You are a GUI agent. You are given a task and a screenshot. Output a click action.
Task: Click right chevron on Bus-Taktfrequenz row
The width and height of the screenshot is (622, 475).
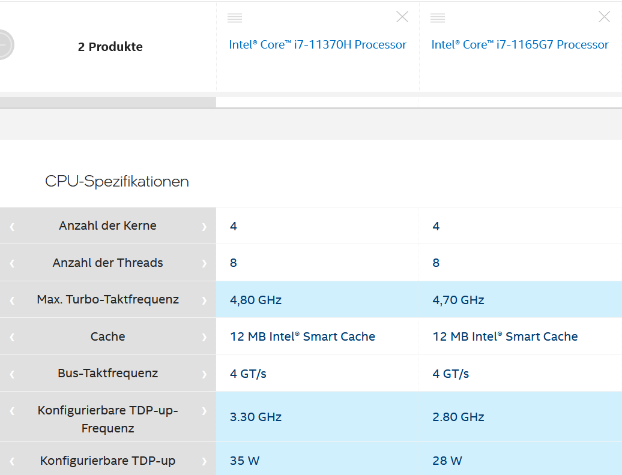pos(204,374)
